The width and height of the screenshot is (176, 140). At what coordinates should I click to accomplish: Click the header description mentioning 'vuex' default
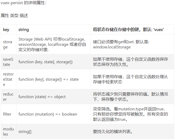(x=128, y=30)
